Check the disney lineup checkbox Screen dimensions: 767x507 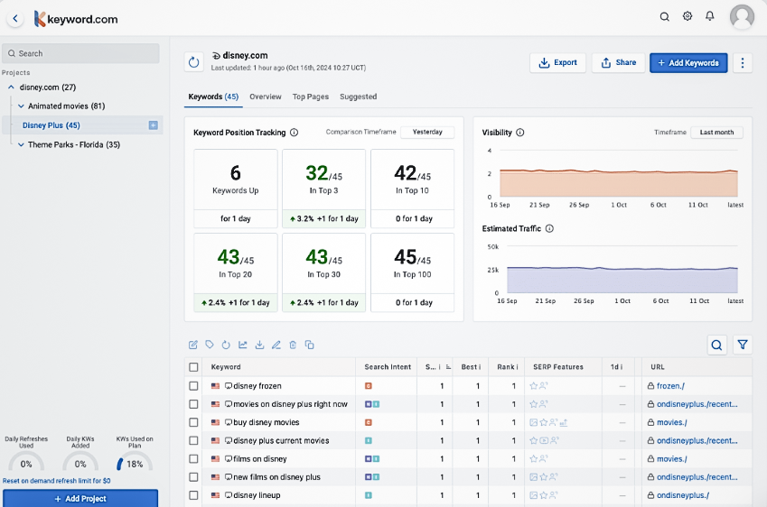point(193,495)
